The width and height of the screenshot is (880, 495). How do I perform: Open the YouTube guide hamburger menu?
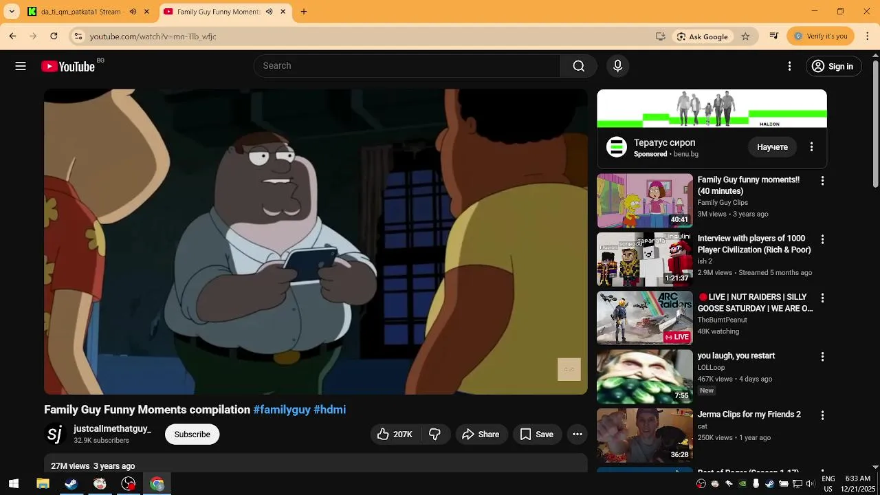(21, 66)
